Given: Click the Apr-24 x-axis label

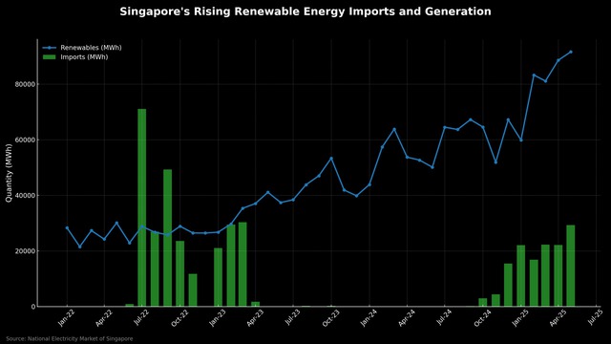Looking at the screenshot, I should click(x=406, y=317).
